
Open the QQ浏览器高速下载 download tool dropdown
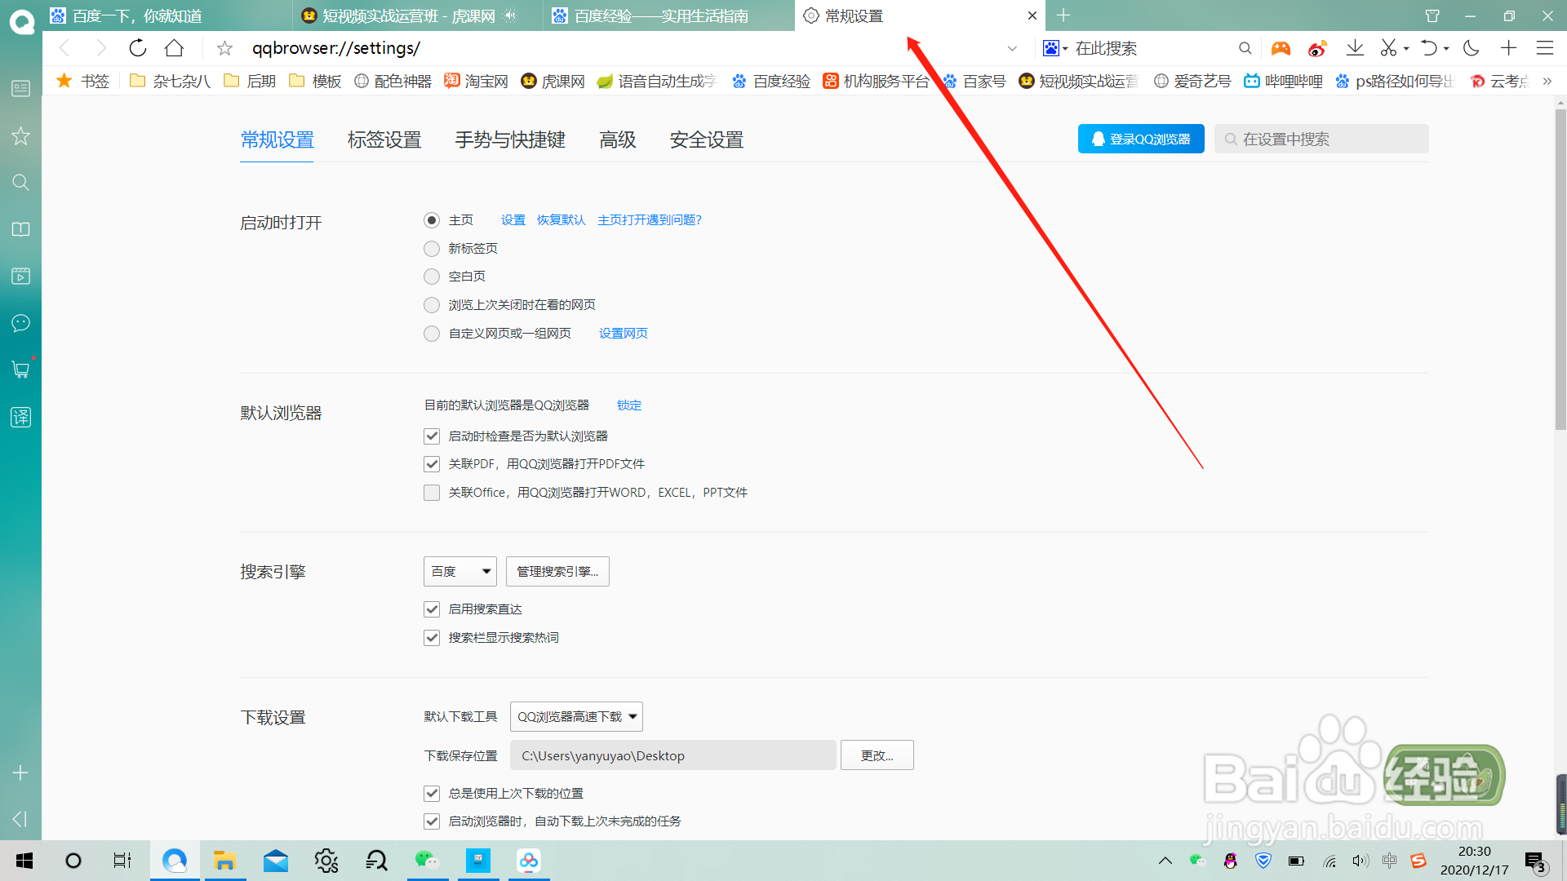[576, 716]
